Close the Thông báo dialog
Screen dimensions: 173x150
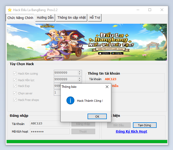107,87
